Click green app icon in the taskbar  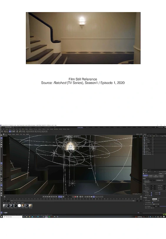49,217
